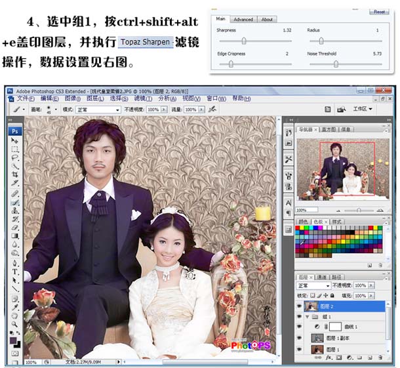
Task: Select the Type tool (T)
Action: (x=14, y=272)
